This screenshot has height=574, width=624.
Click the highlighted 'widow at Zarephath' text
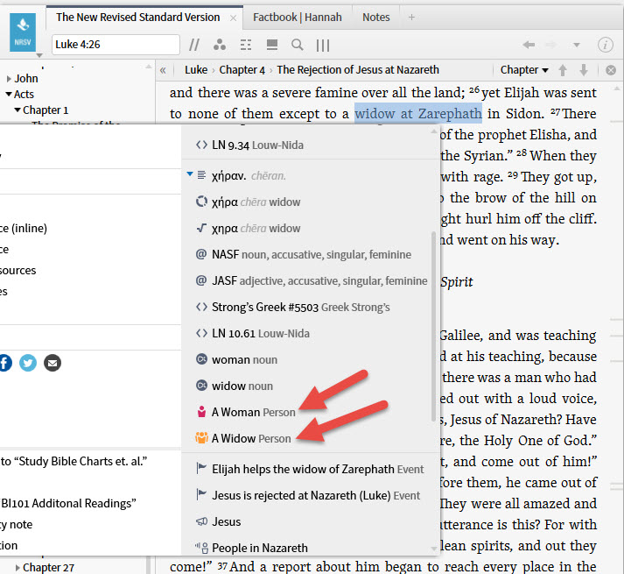(x=418, y=114)
